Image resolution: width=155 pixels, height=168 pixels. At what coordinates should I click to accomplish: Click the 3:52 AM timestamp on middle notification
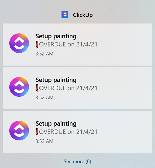tap(44, 98)
